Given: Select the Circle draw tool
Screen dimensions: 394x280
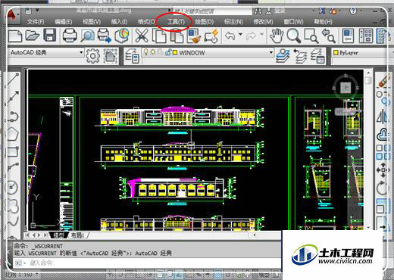Looking at the screenshot, I should pos(12,187).
